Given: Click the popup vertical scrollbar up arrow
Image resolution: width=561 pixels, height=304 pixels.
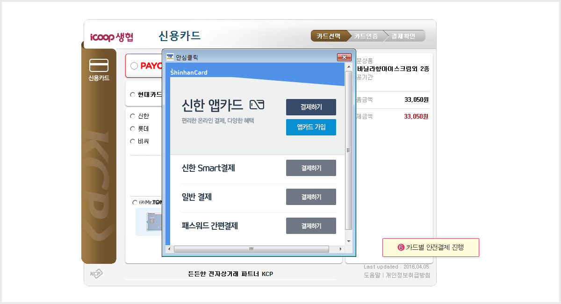Looking at the screenshot, I should coord(348,67).
